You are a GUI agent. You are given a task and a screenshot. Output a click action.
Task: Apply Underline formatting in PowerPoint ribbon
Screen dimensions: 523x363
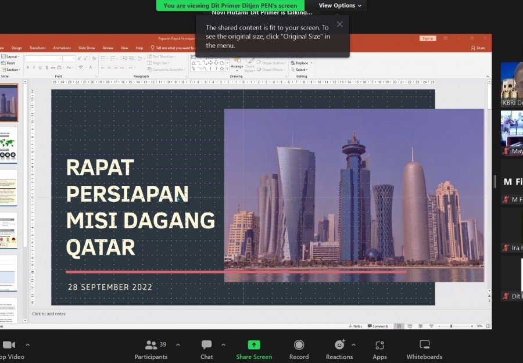(x=40, y=67)
